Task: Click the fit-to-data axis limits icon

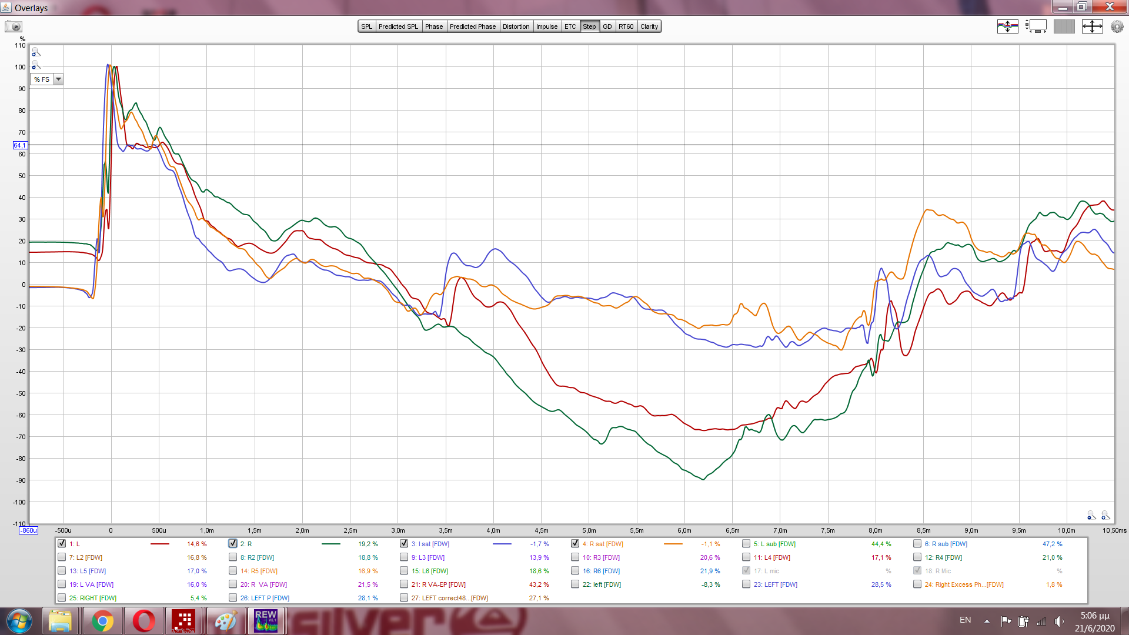Action: (x=1092, y=26)
